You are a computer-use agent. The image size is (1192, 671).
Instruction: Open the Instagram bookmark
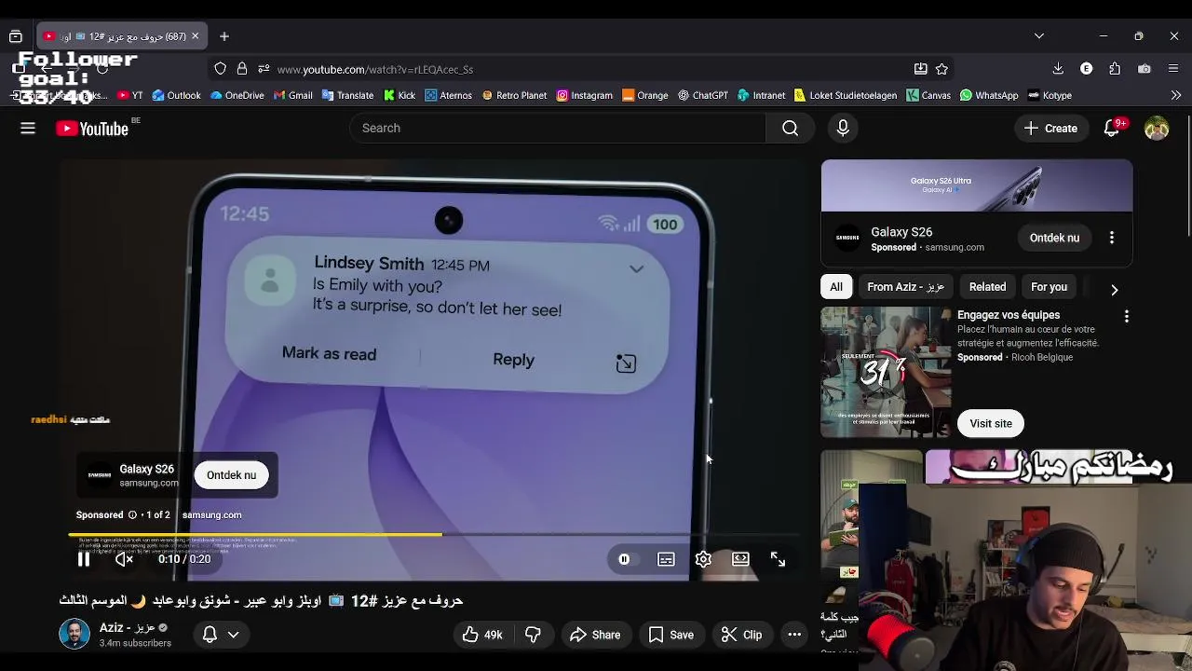[584, 95]
